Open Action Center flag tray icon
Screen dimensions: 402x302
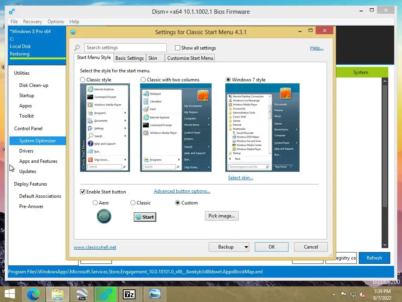tap(343, 294)
